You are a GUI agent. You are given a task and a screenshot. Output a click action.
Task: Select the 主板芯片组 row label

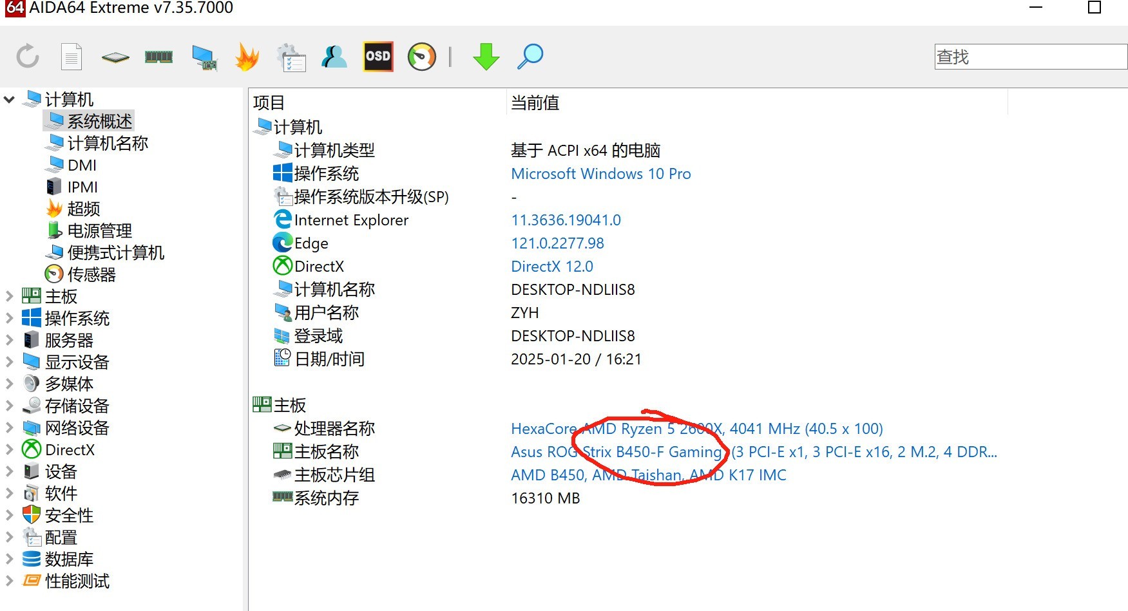(334, 475)
